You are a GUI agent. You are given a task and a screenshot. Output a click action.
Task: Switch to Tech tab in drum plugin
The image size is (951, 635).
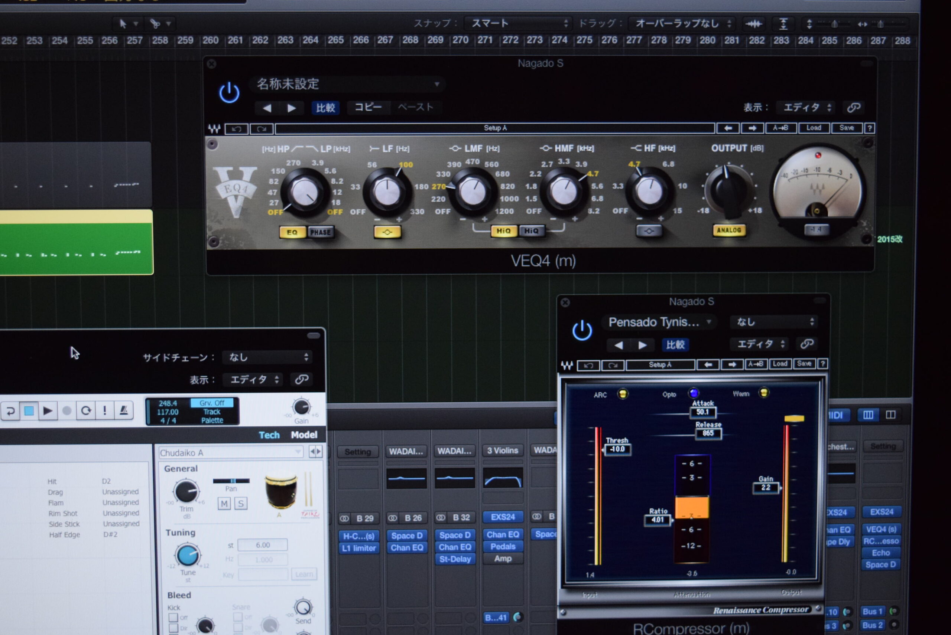[269, 435]
